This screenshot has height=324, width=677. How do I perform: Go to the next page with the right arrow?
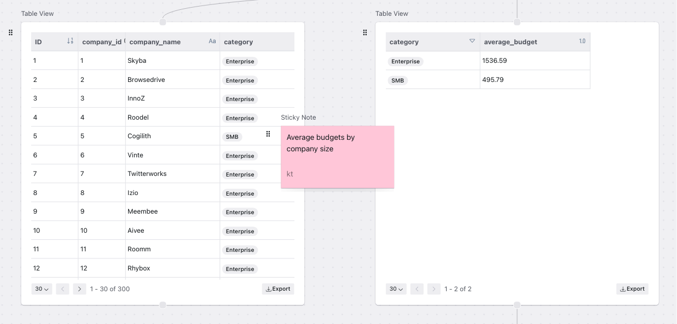coord(80,288)
